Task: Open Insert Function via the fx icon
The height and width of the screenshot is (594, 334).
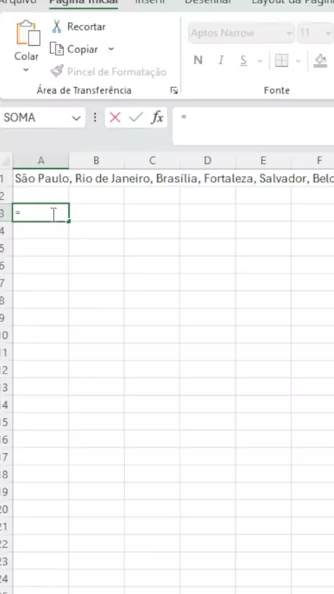Action: click(157, 118)
